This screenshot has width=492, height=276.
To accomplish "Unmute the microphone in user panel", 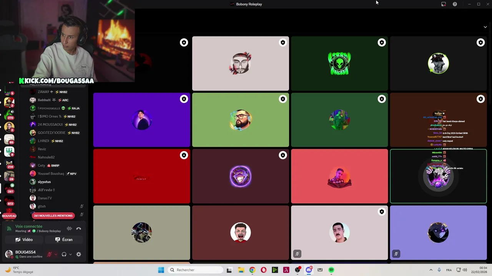I will pos(49,254).
